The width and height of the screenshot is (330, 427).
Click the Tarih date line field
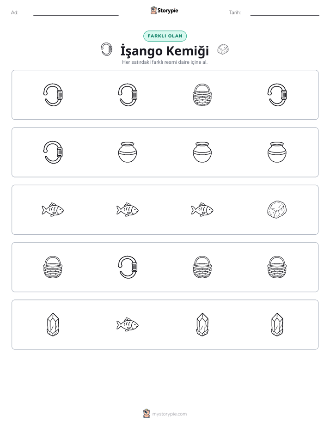click(285, 13)
